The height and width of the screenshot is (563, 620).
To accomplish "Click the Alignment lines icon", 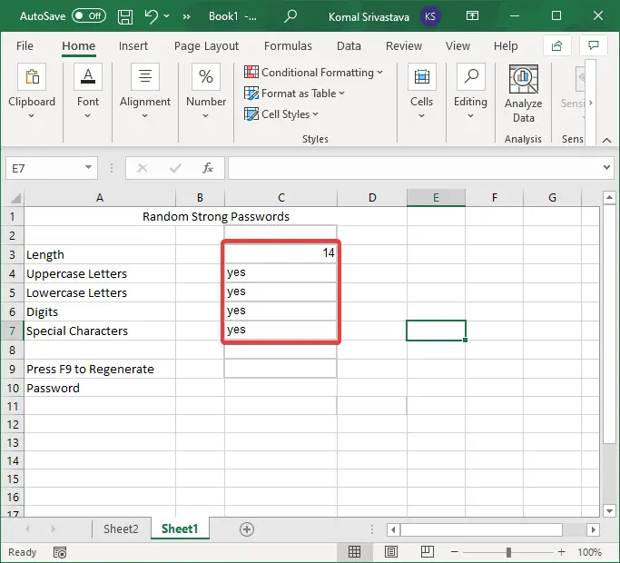I will tap(145, 76).
